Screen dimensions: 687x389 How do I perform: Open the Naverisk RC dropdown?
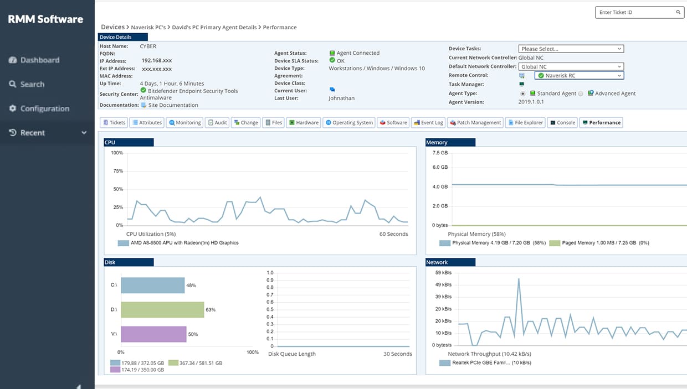[579, 75]
